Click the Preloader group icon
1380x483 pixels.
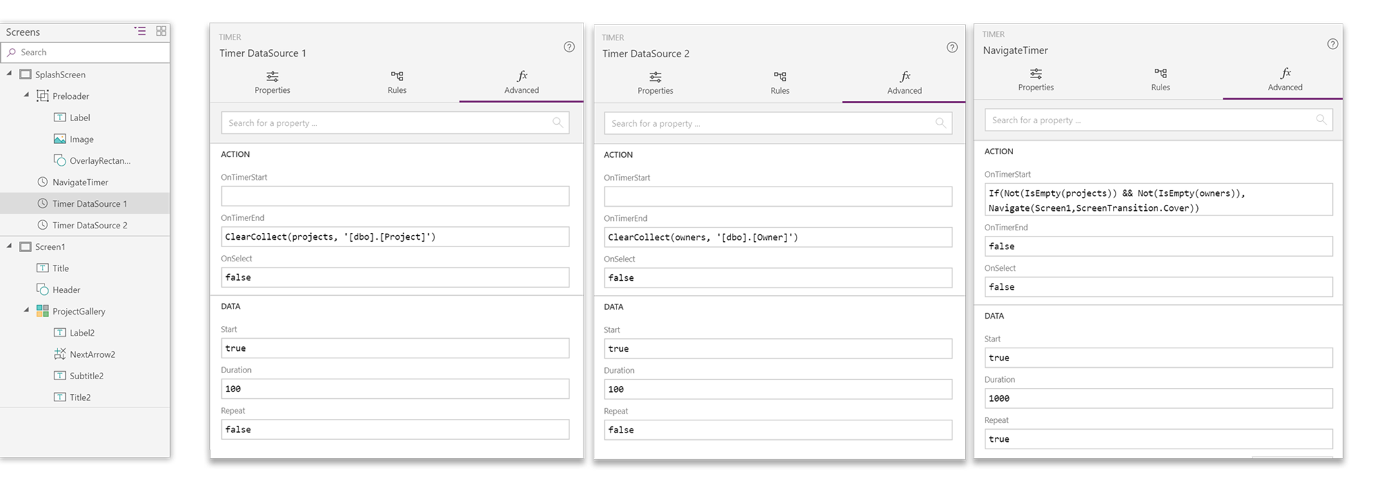tap(42, 96)
